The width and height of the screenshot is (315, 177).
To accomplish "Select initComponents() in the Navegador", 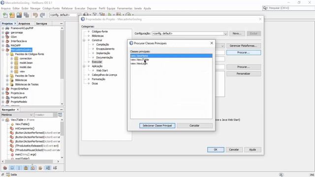I will pos(25,128).
